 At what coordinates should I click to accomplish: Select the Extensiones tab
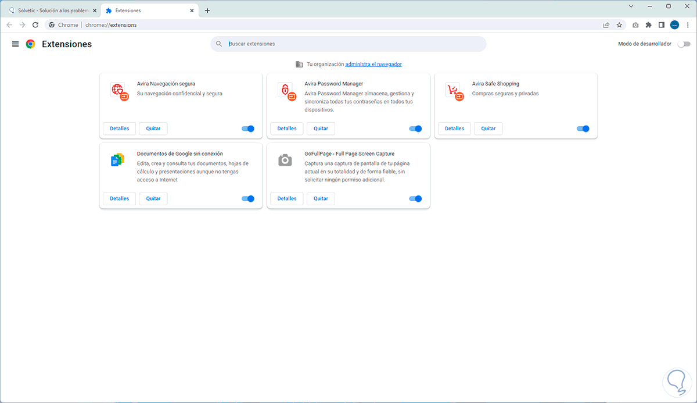tap(150, 10)
